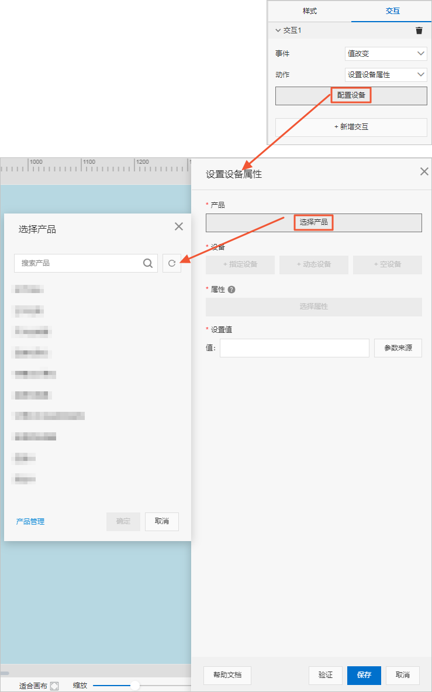This screenshot has height=692, width=432.
Task: Click the + 指定设备 button
Action: (x=240, y=264)
